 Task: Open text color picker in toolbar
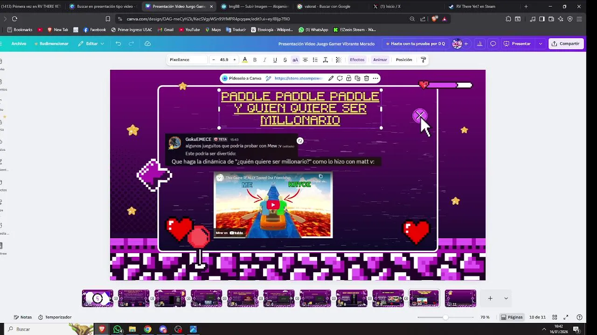coord(245,60)
